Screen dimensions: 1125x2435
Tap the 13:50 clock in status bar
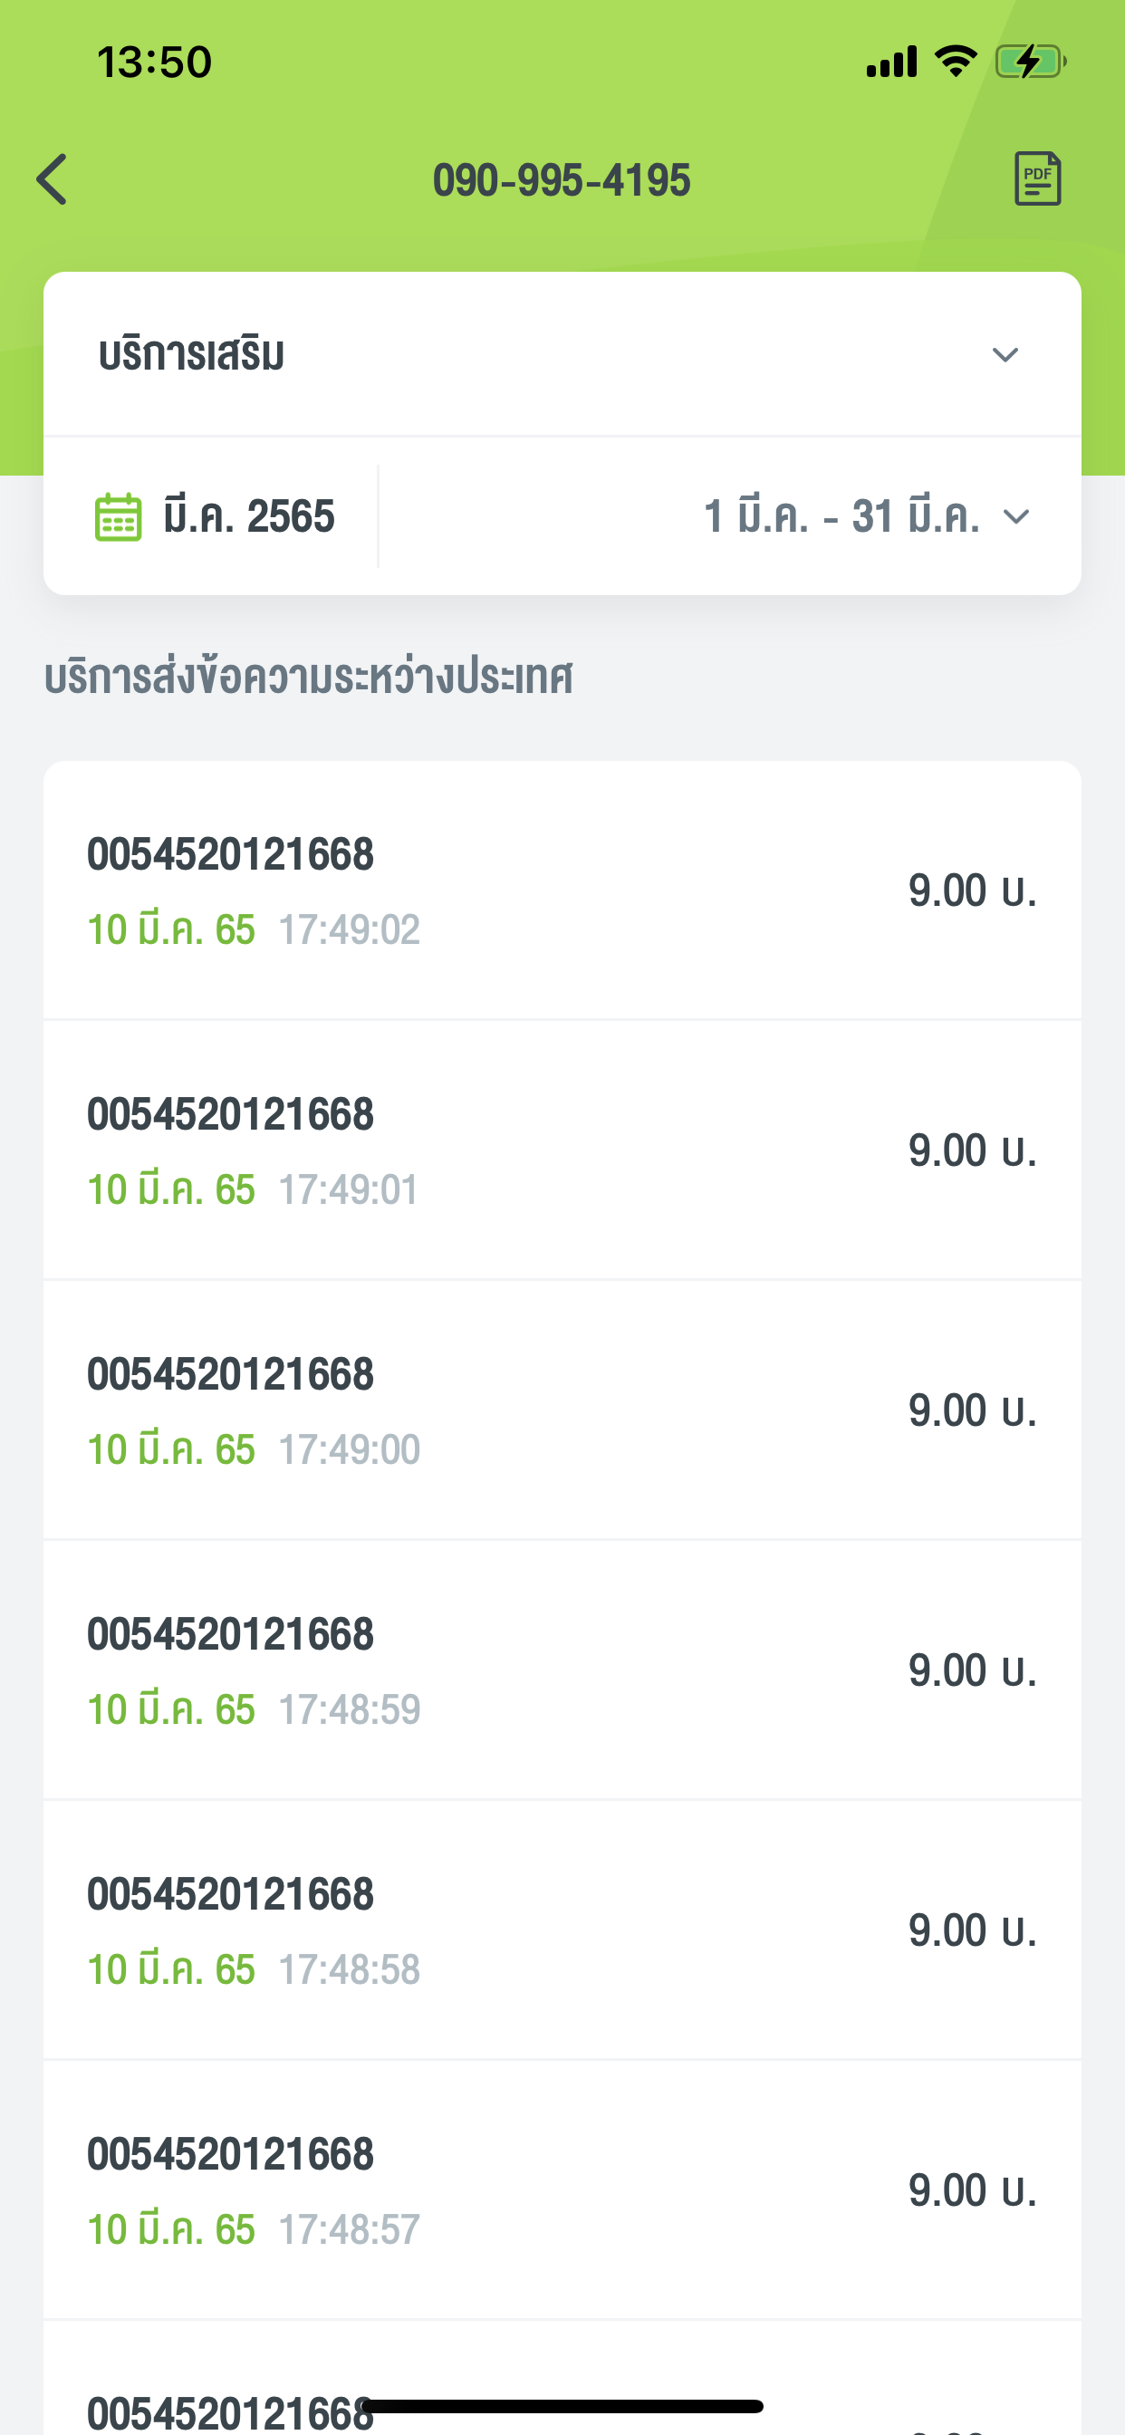pyautogui.click(x=154, y=63)
